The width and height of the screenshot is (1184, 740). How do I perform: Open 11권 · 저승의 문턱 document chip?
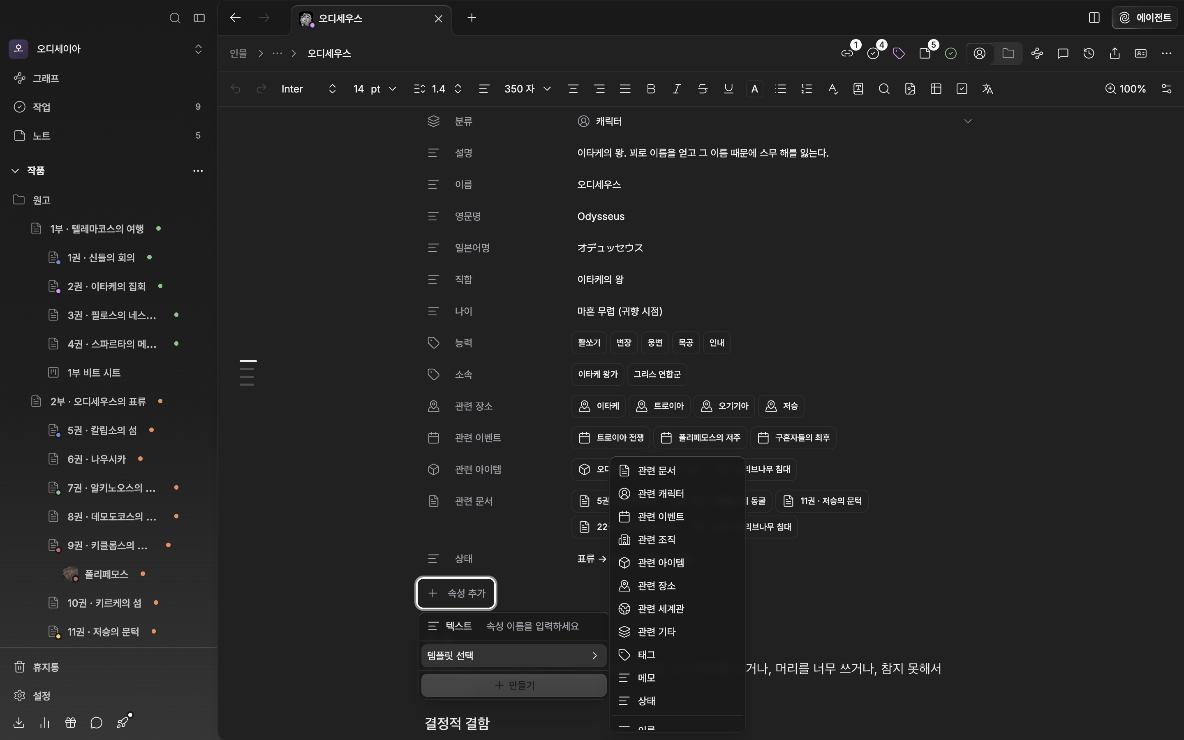point(822,501)
